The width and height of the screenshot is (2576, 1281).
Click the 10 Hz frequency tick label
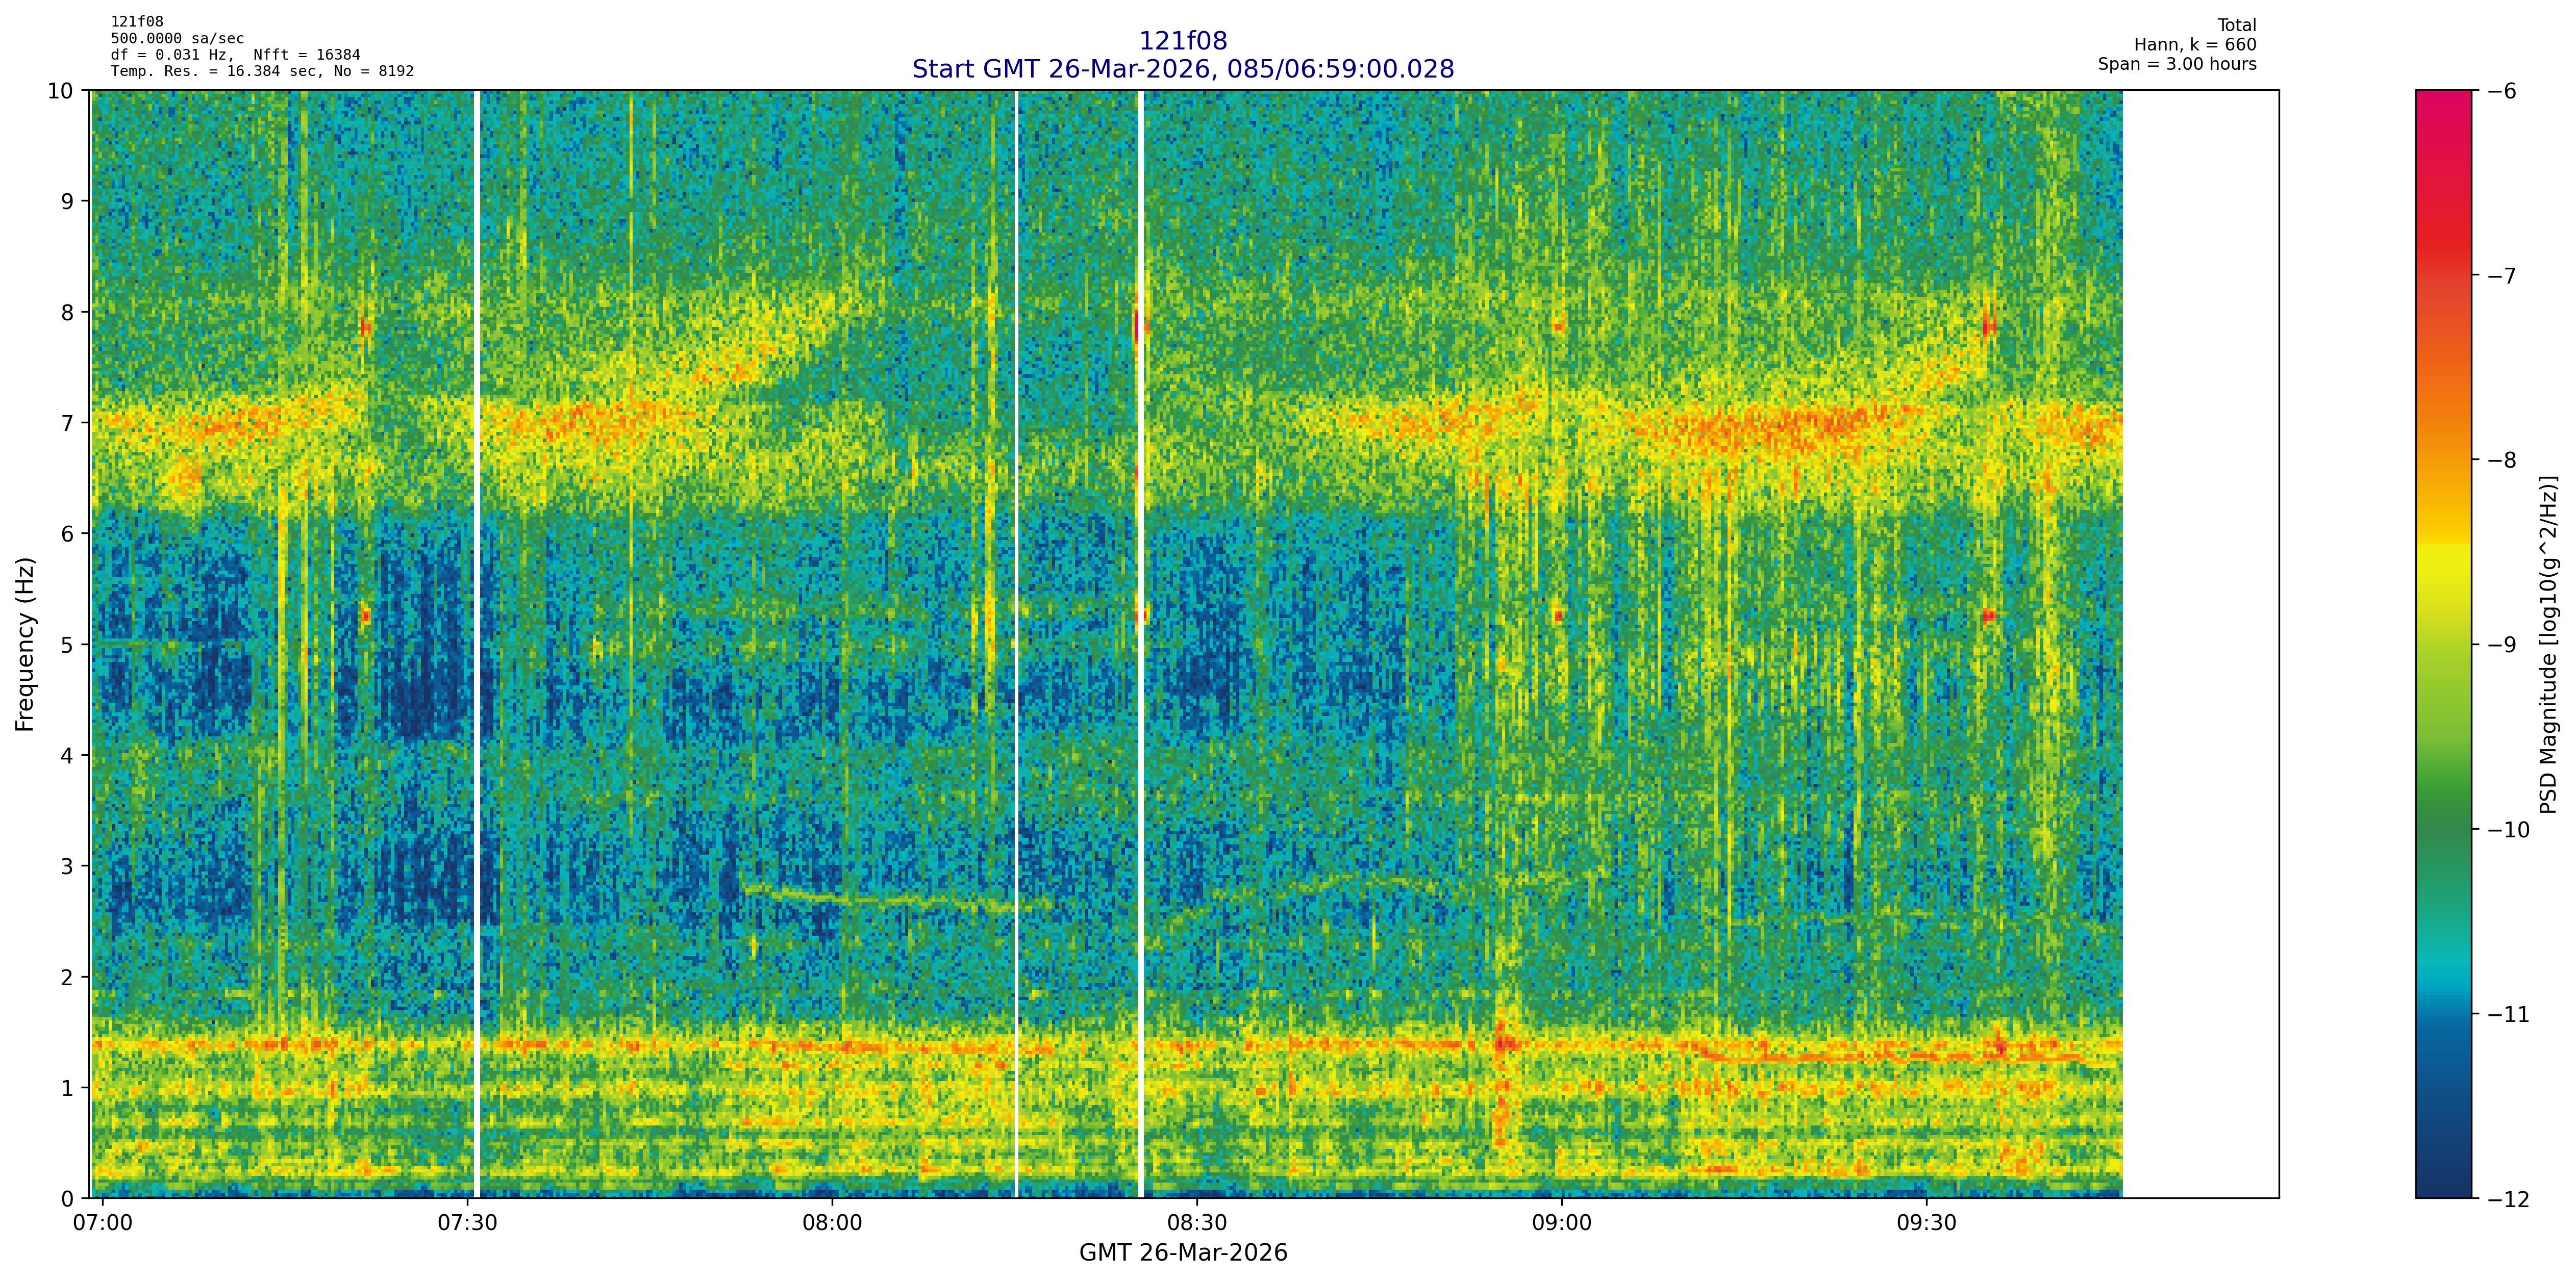coord(61,91)
